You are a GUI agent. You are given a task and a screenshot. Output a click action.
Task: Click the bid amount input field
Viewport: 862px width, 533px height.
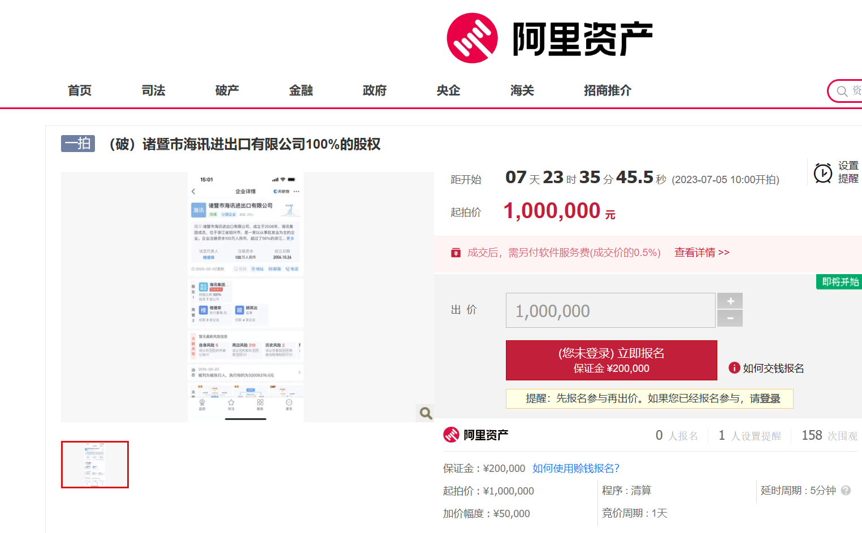(610, 310)
